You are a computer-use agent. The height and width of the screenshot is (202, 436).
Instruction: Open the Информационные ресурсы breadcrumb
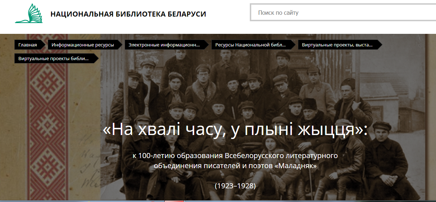pyautogui.click(x=83, y=45)
